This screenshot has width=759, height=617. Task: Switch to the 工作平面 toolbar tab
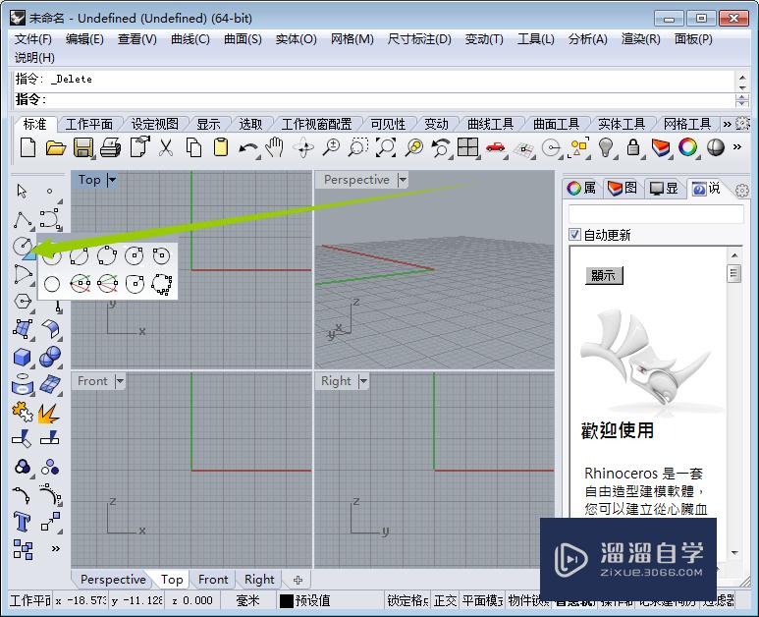(89, 124)
